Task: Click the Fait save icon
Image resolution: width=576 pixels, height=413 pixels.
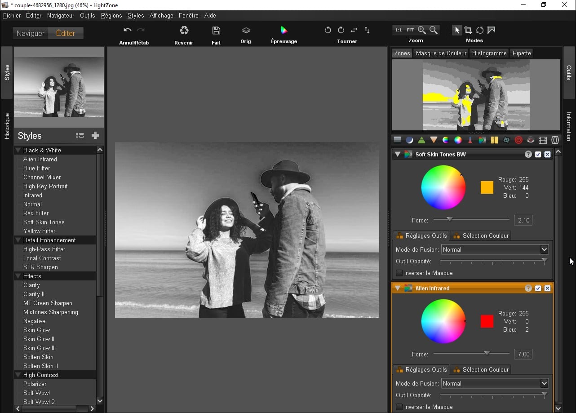Action: 216,31
